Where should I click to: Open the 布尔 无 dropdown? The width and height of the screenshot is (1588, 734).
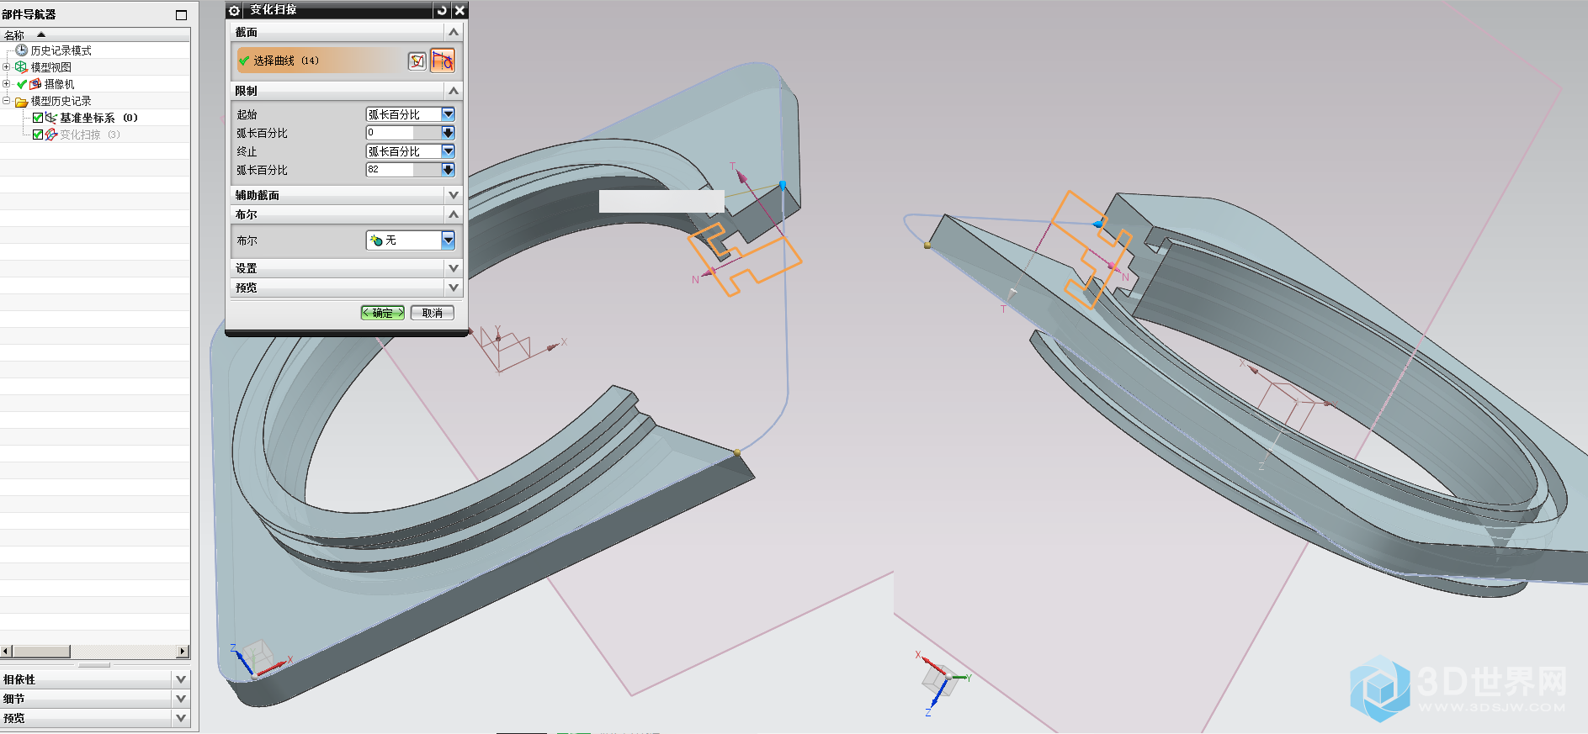[448, 240]
